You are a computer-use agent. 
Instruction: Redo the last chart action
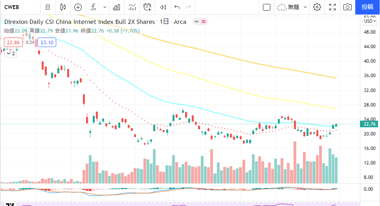pyautogui.click(x=188, y=7)
